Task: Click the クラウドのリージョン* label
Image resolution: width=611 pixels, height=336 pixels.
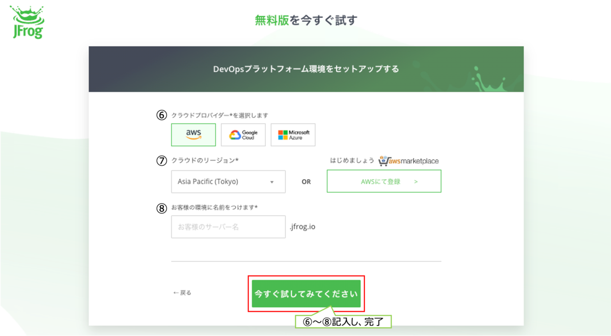Action: (205, 161)
